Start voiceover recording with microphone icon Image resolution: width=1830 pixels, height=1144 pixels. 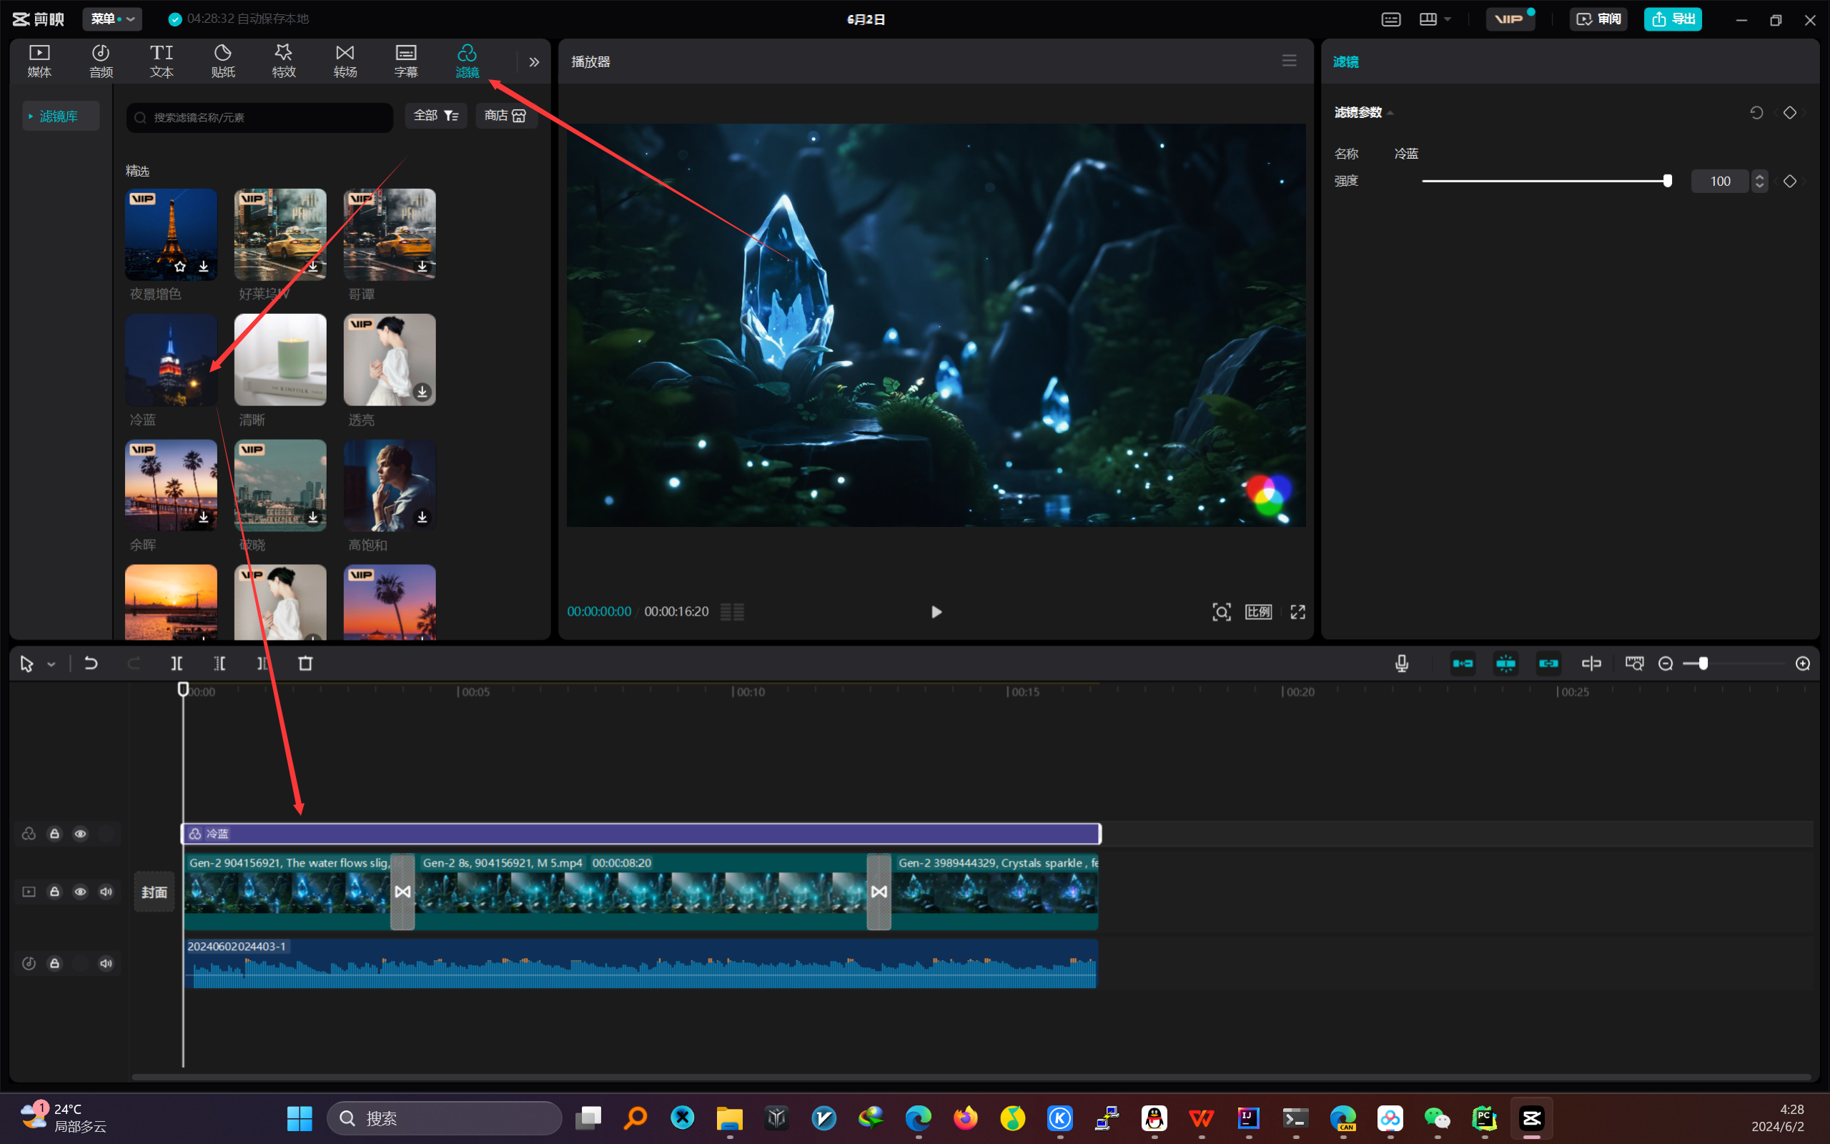(x=1401, y=664)
